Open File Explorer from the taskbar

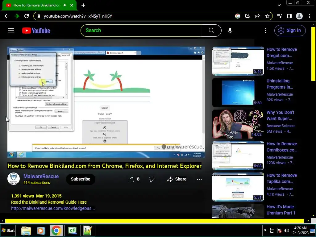click(26, 230)
